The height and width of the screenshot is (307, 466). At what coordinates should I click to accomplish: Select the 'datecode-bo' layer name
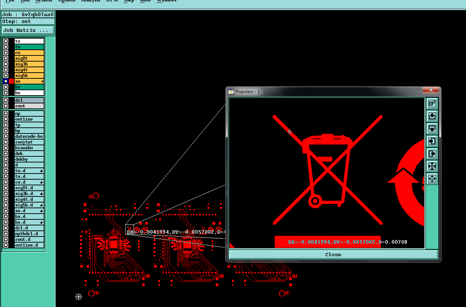click(x=29, y=136)
